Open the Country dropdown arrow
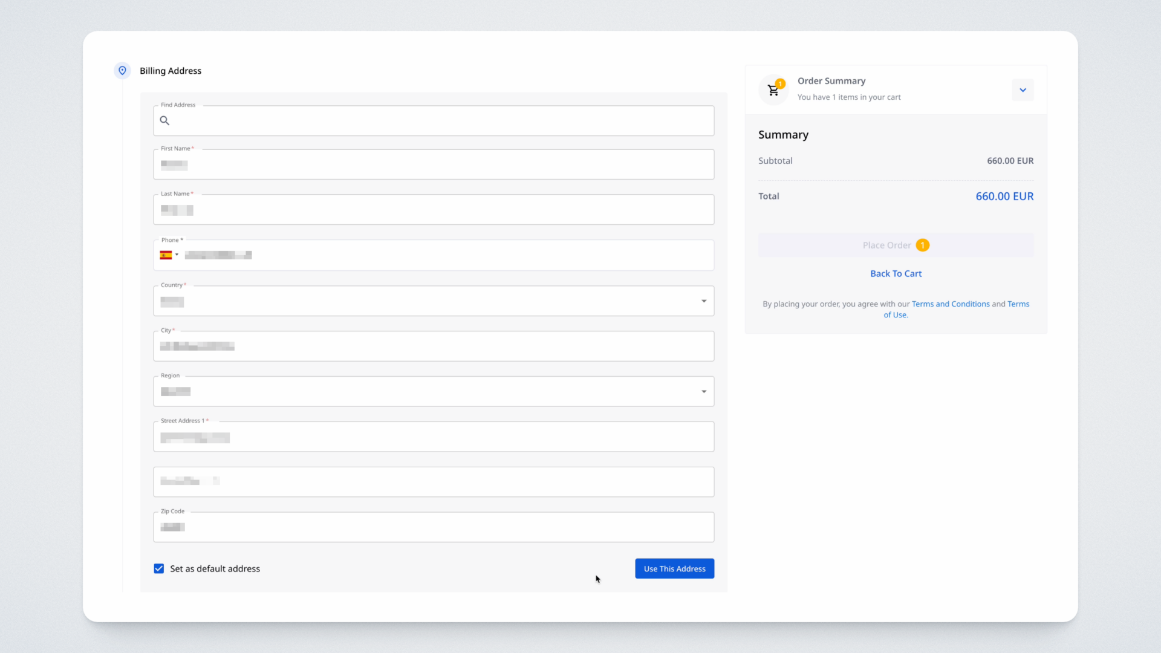This screenshot has width=1161, height=653. [704, 301]
